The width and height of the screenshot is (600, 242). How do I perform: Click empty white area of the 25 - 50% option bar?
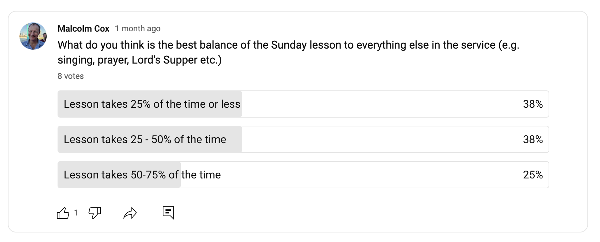[381, 139]
